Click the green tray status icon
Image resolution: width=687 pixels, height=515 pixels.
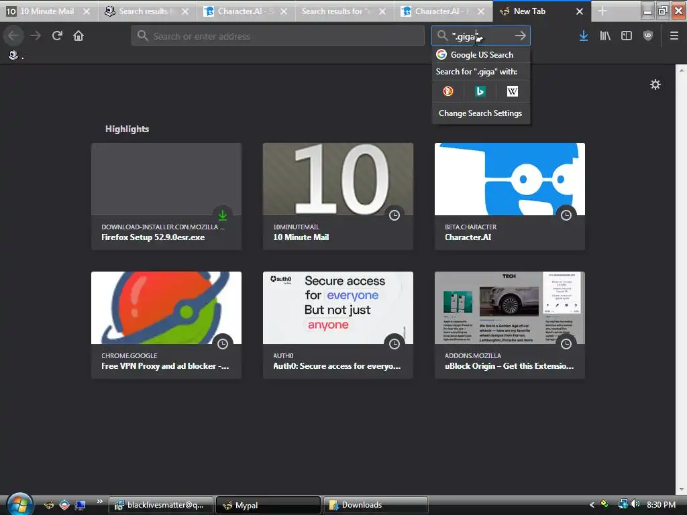[604, 504]
